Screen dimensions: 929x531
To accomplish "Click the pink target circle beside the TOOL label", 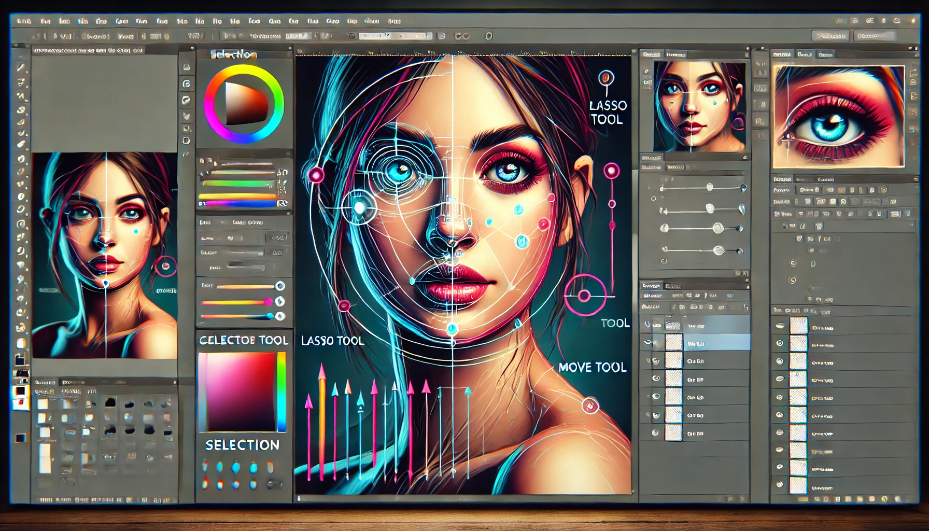I will pyautogui.click(x=584, y=296).
